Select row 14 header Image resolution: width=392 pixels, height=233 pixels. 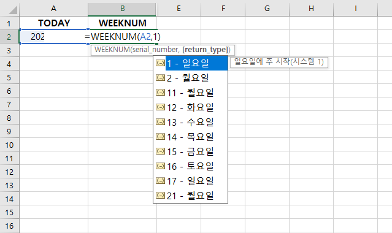pyautogui.click(x=9, y=199)
